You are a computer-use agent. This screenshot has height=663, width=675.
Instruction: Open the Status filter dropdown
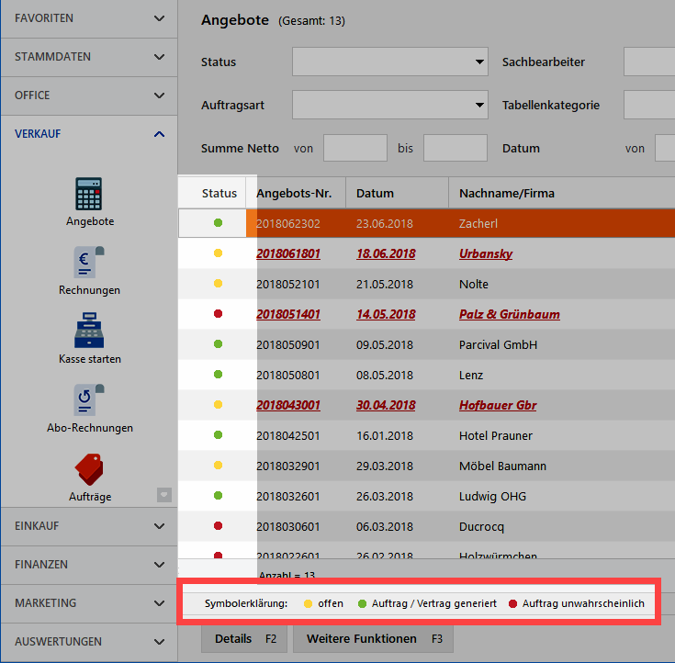click(390, 62)
